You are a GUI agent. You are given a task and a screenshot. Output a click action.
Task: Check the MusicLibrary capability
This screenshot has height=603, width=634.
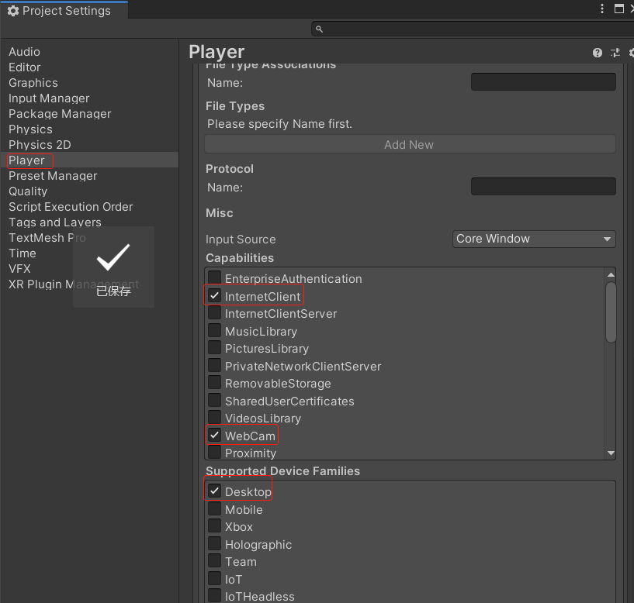[x=215, y=331]
